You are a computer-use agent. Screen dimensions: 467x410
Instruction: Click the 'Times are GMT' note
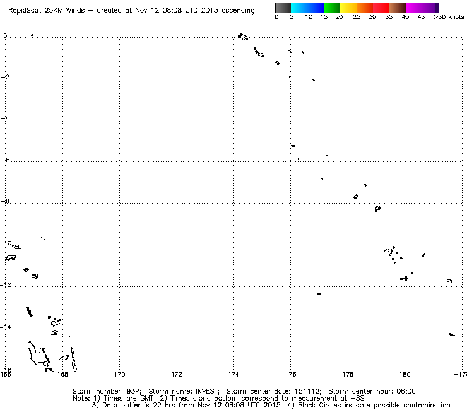[x=128, y=399]
